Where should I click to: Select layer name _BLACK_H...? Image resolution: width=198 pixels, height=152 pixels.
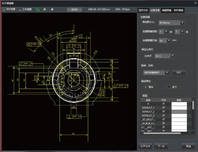pos(148,123)
